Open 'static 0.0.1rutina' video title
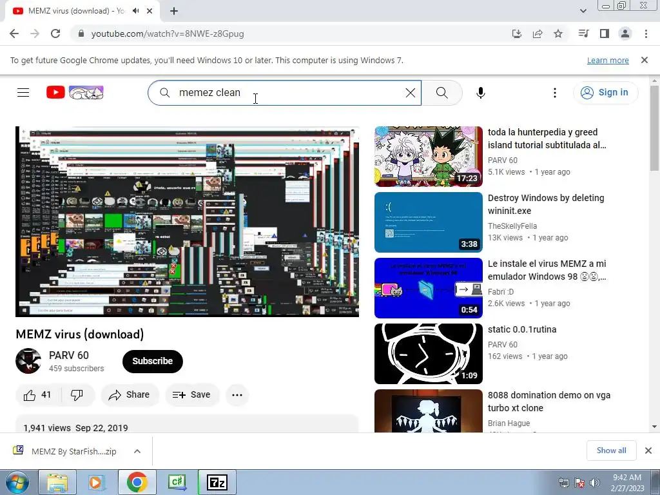 coord(522,329)
